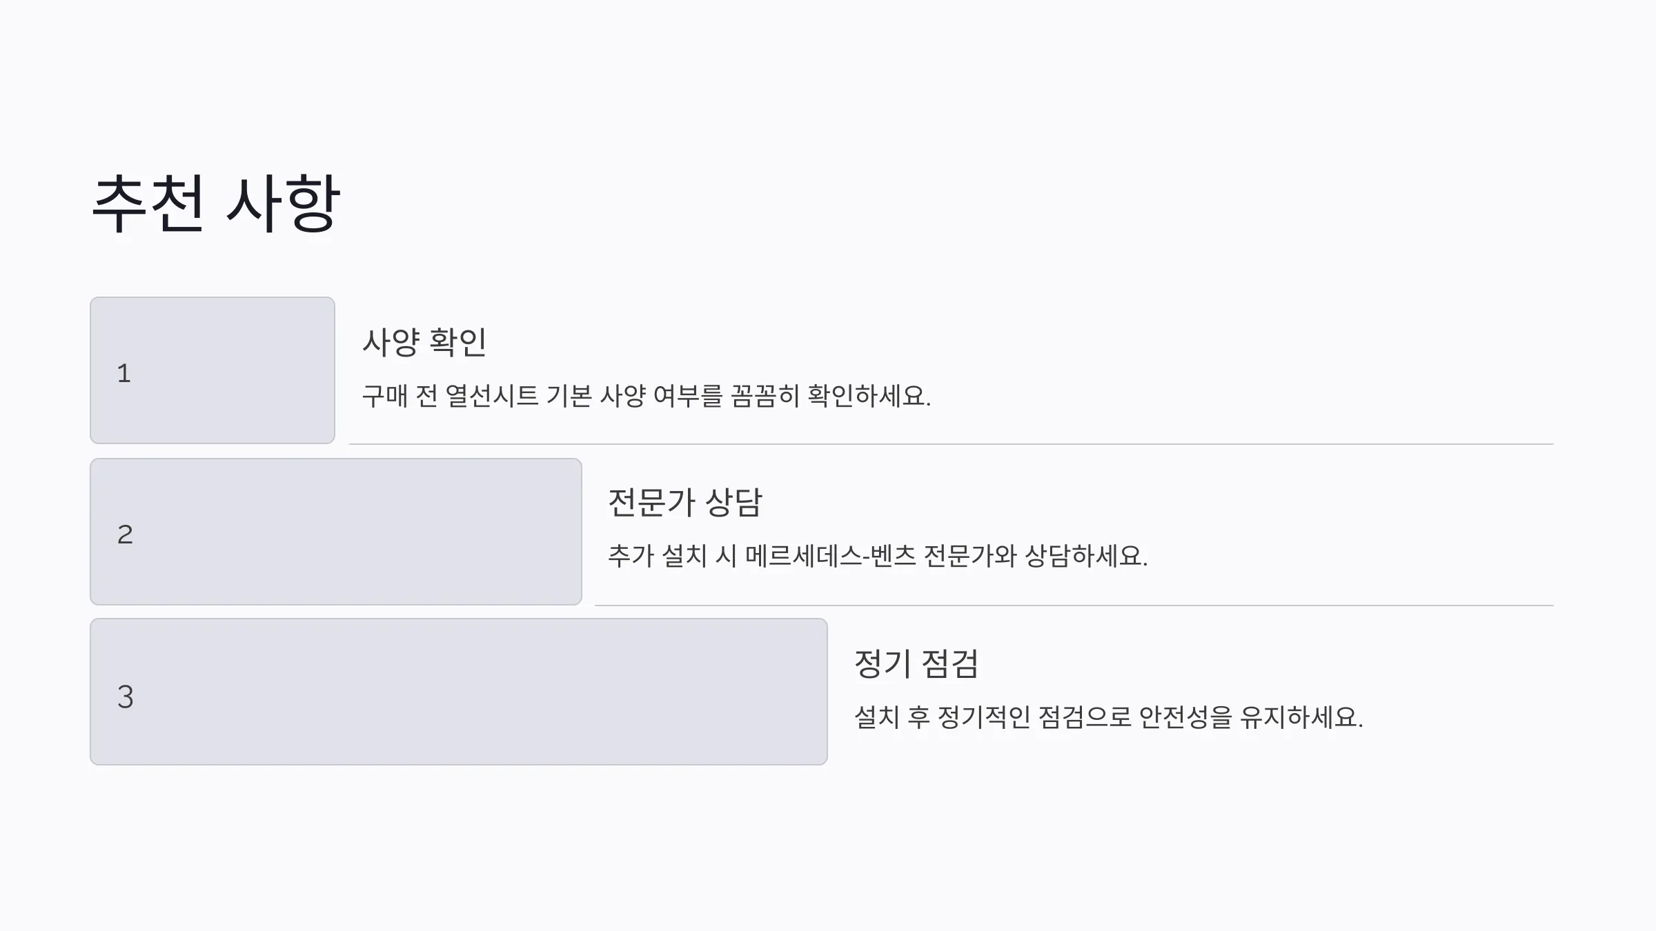Click the heading 전문가 상담
The height and width of the screenshot is (931, 1656).
pos(684,502)
